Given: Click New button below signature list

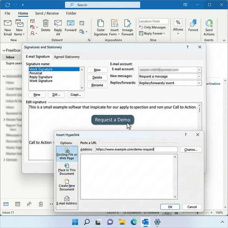Looking at the screenshot, I should tap(37, 95).
